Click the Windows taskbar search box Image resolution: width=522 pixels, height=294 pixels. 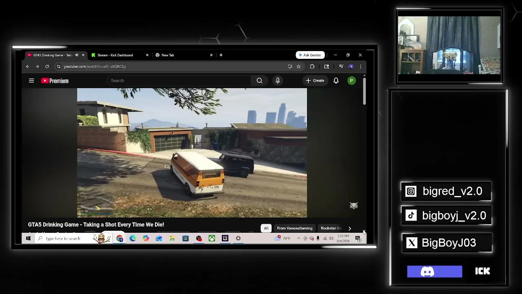[73, 238]
